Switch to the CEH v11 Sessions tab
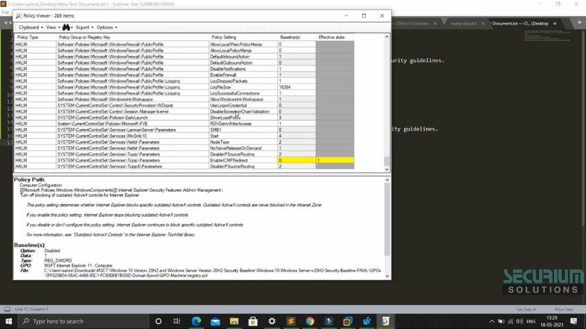This screenshot has height=329, width=586. (x=413, y=23)
